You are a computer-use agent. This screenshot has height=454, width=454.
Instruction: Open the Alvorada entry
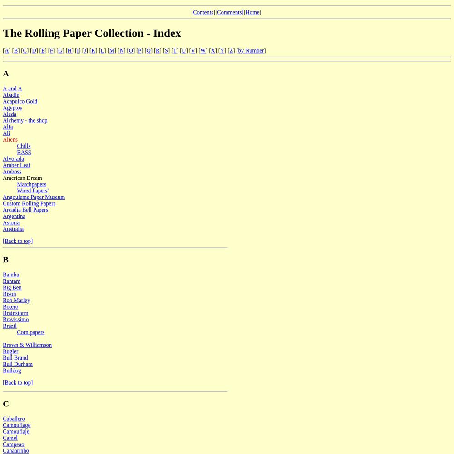(x=13, y=158)
